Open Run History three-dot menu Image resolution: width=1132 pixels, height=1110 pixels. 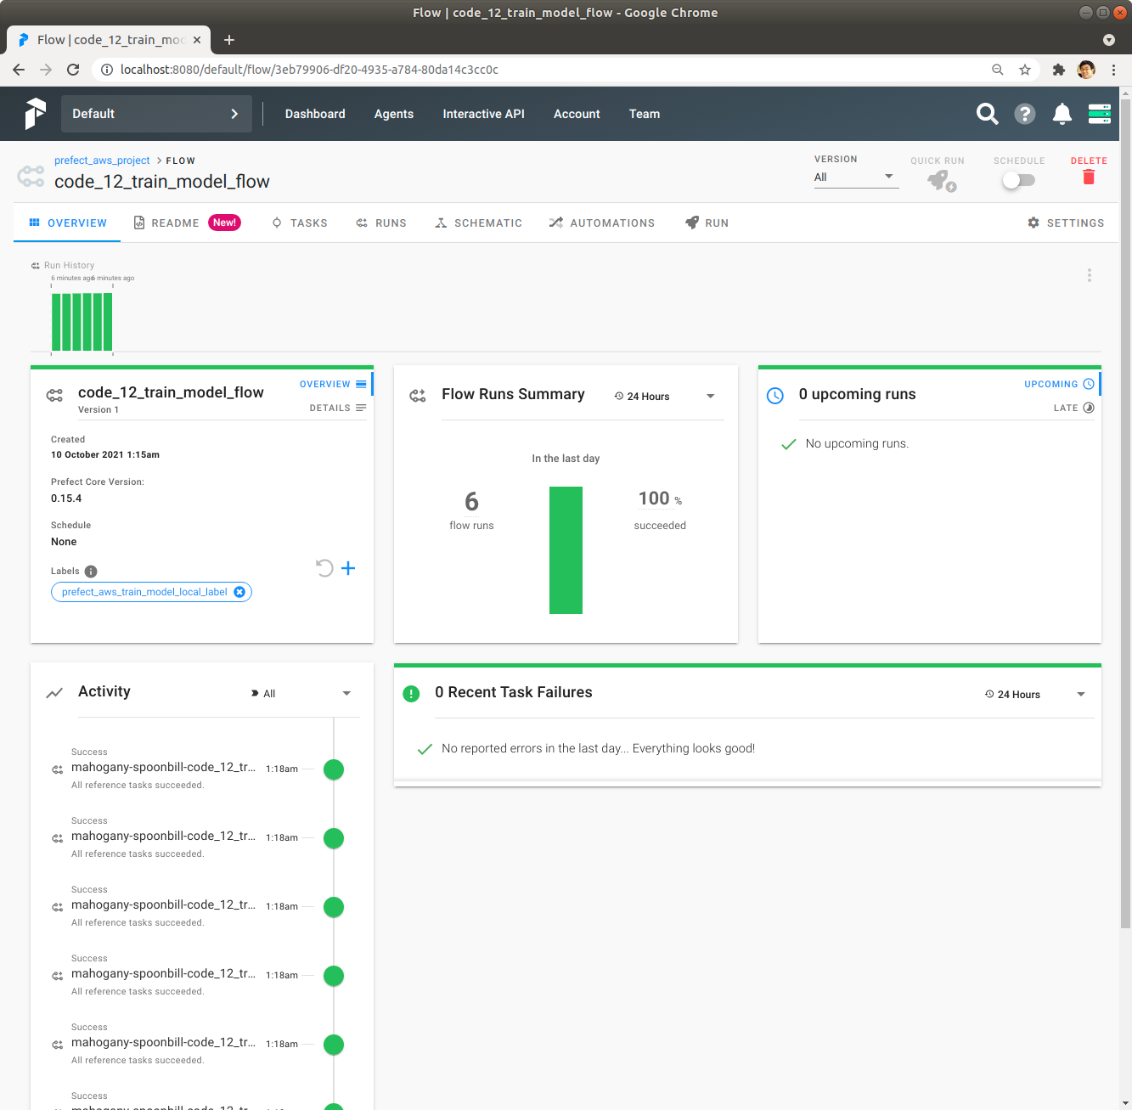click(1090, 275)
